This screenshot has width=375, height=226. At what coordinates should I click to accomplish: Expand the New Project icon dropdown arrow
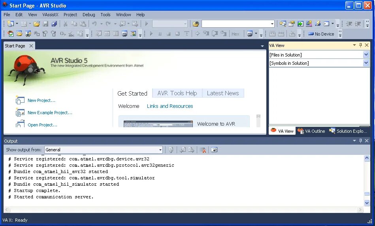[x=17, y=24]
